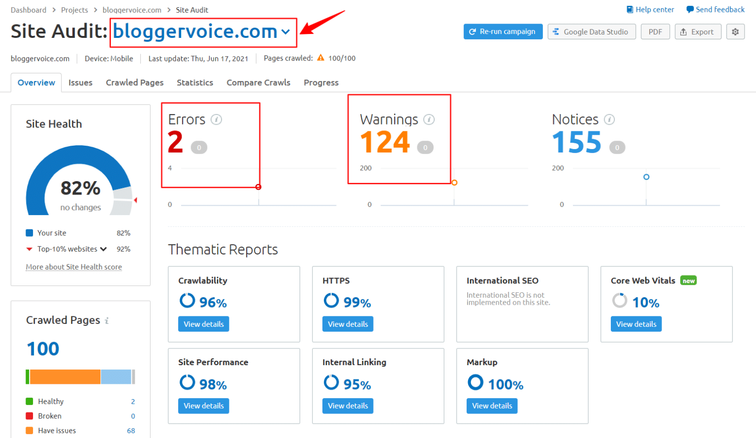Click the Export button
Viewport: 756px width, 438px height.
pos(698,31)
